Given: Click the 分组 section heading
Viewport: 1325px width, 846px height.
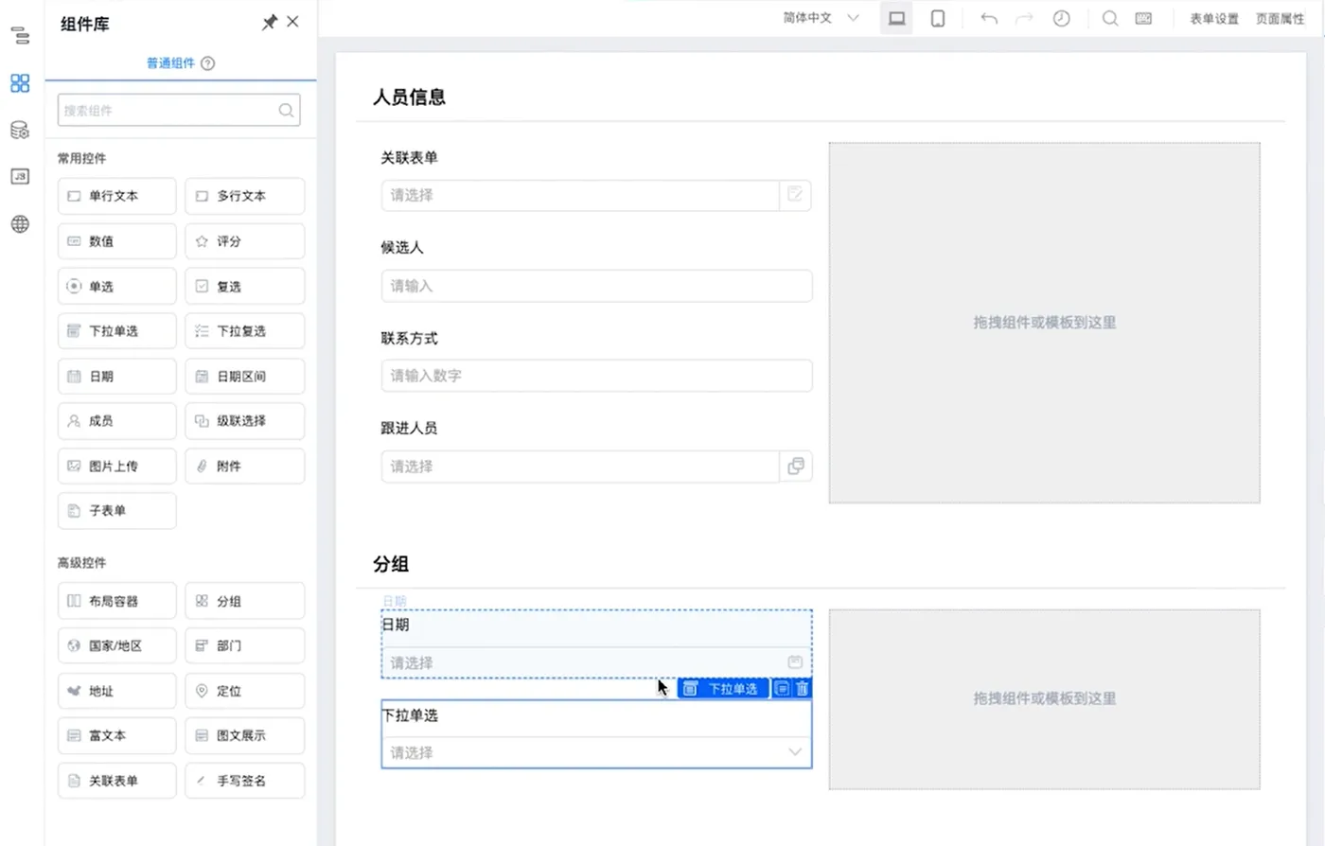Looking at the screenshot, I should [x=391, y=564].
